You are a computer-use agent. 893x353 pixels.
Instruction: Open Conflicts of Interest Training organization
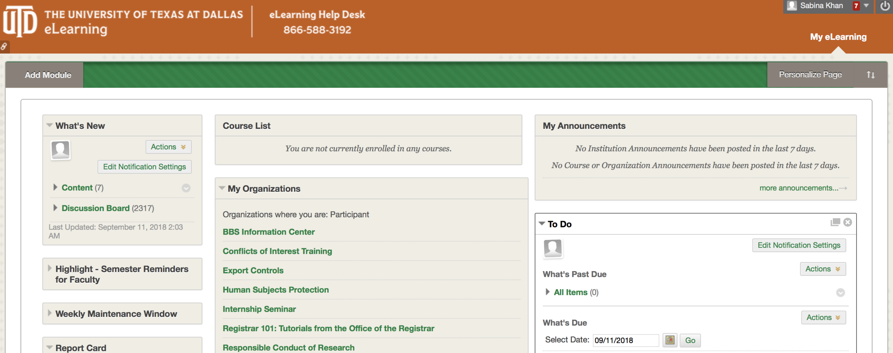click(x=277, y=251)
